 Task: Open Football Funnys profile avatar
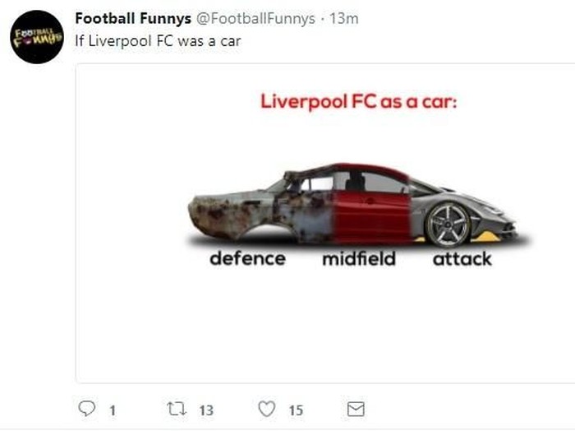pos(37,37)
